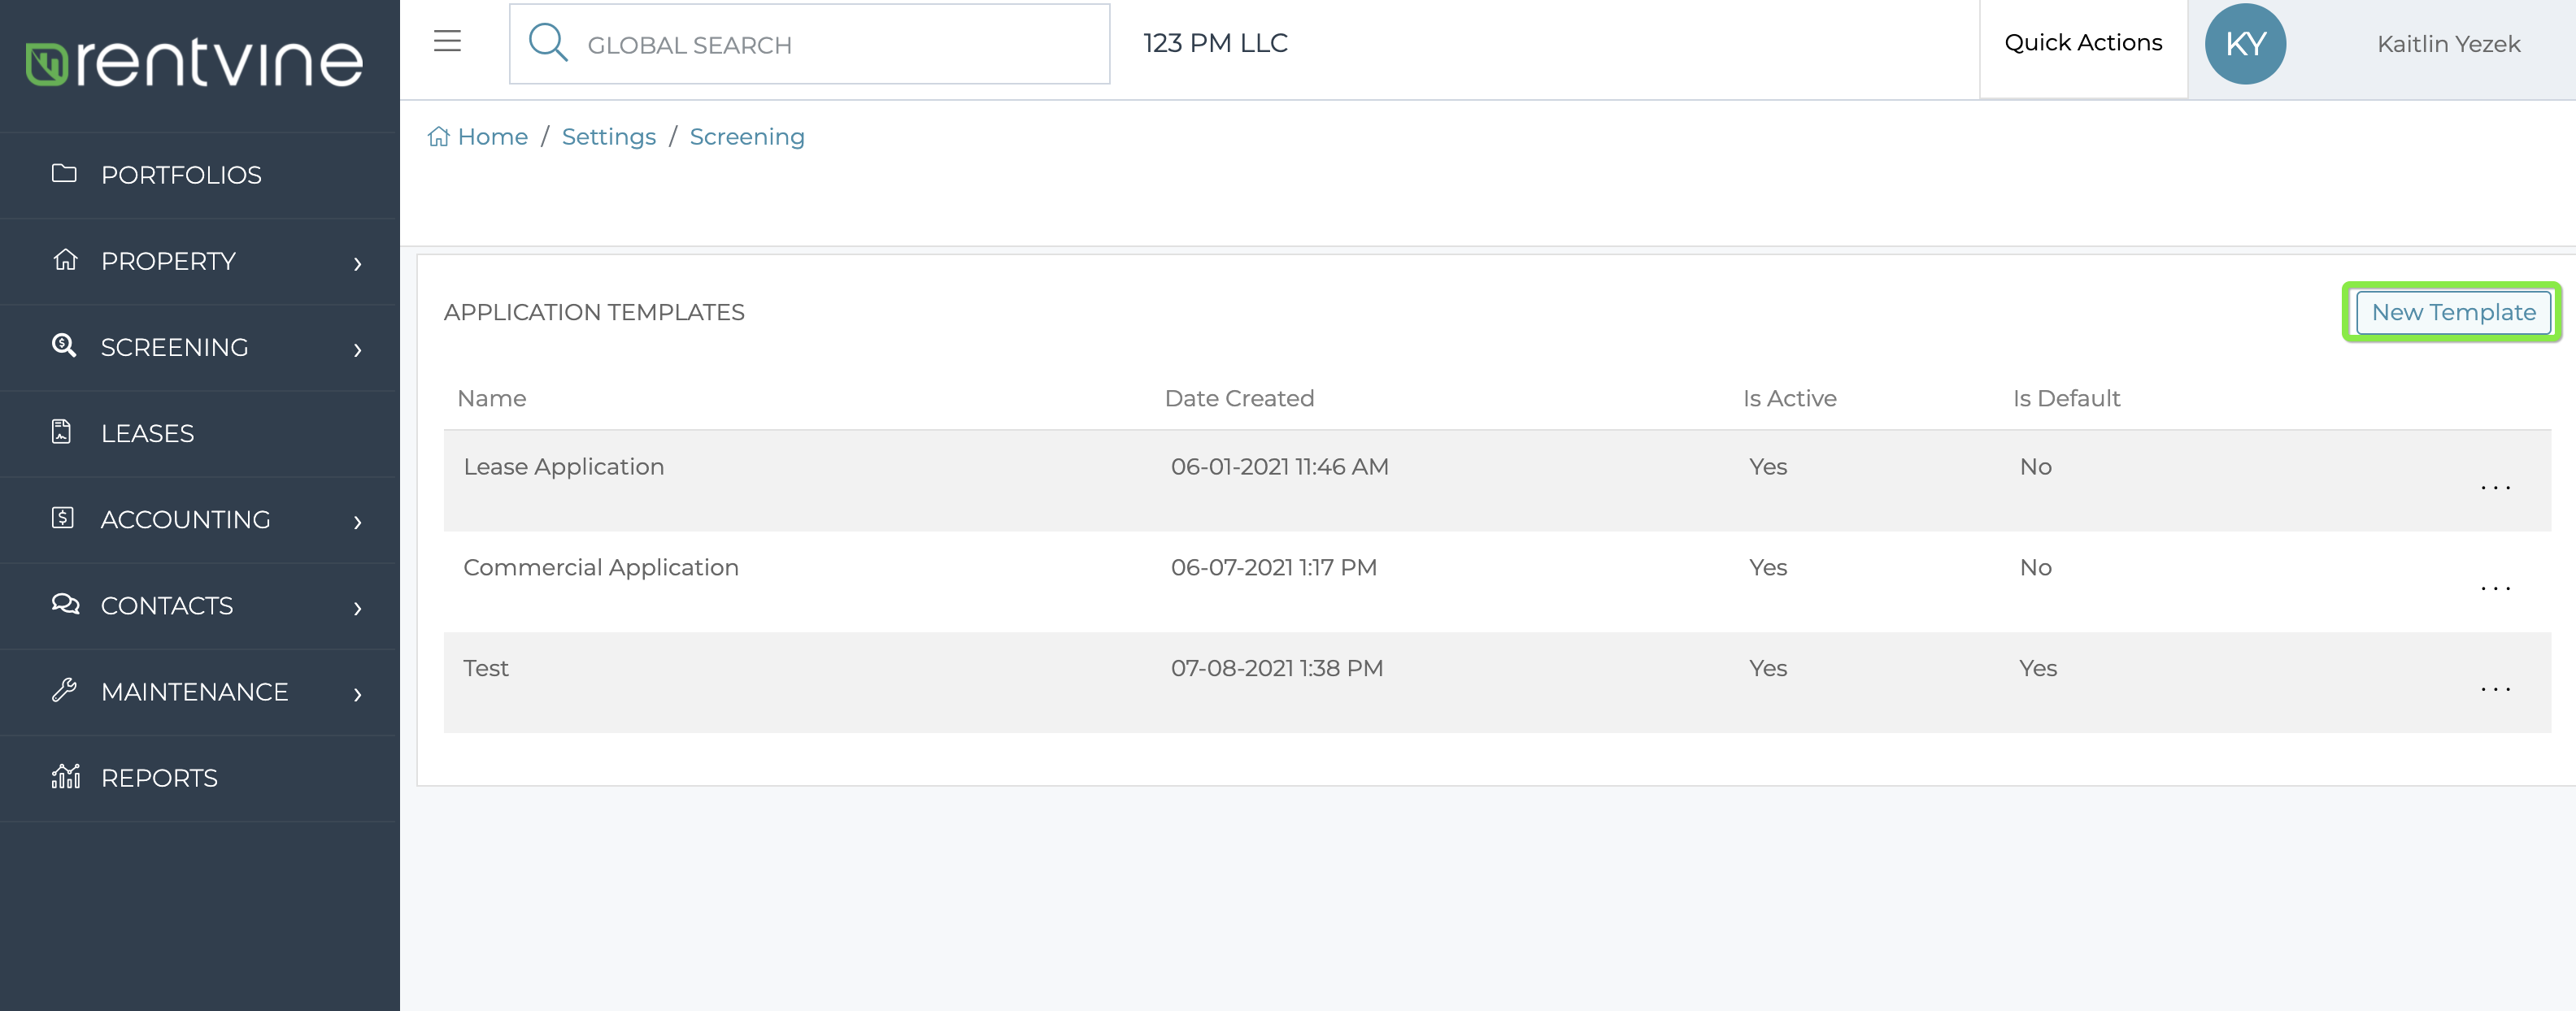
Task: Click the Home breadcrumb house icon
Action: [438, 137]
